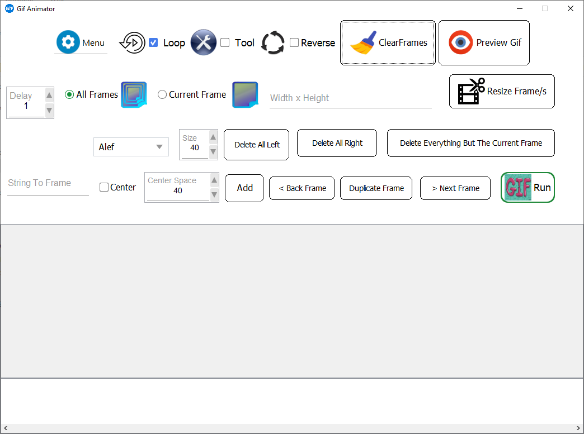Decrease Delay value with the down arrow
Image resolution: width=584 pixels, height=434 pixels.
49,111
